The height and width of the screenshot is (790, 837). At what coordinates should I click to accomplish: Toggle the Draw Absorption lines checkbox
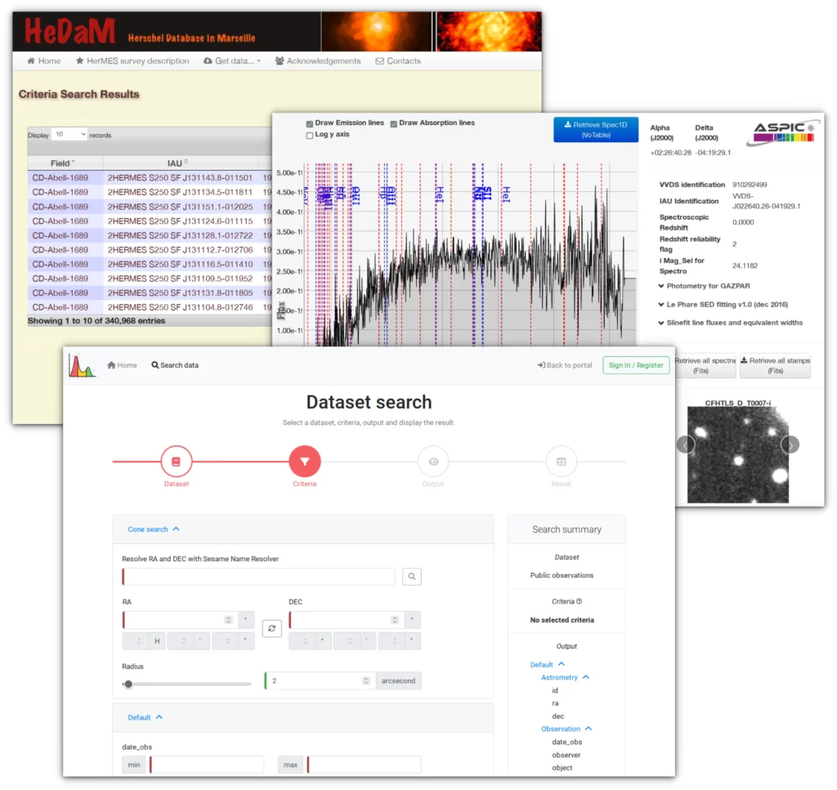(x=394, y=123)
